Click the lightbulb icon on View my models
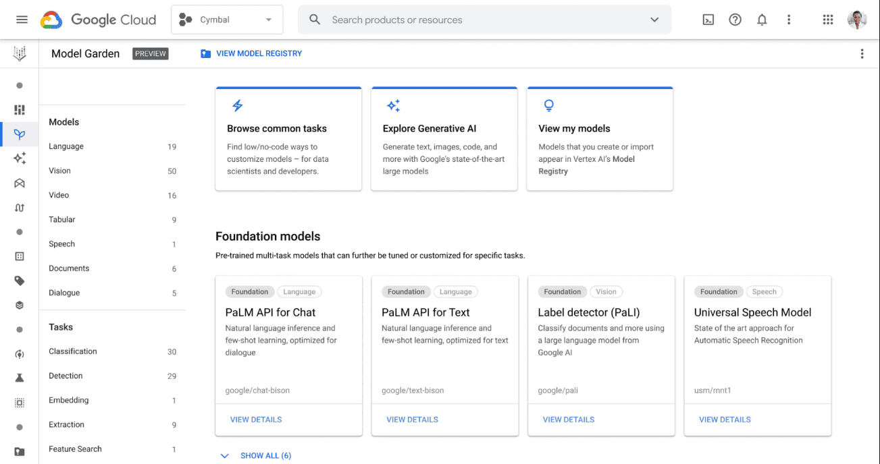This screenshot has width=880, height=464. coord(548,106)
